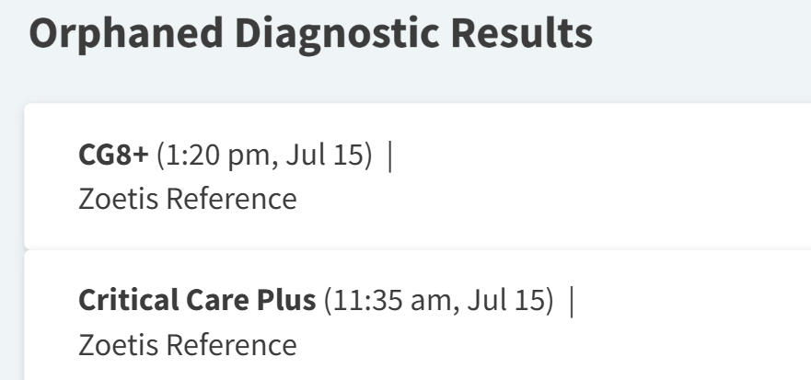811x380 pixels.
Task: Click the separator bar after CG8+ timestamp
Action: tap(390, 156)
